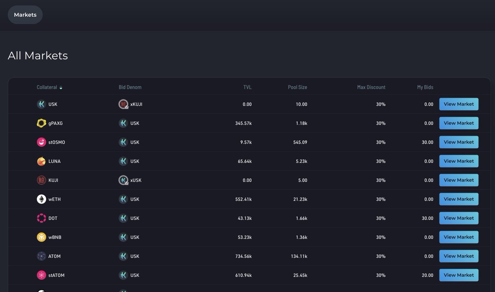
Task: Click TVL value 734.56k
Action: tap(243, 256)
